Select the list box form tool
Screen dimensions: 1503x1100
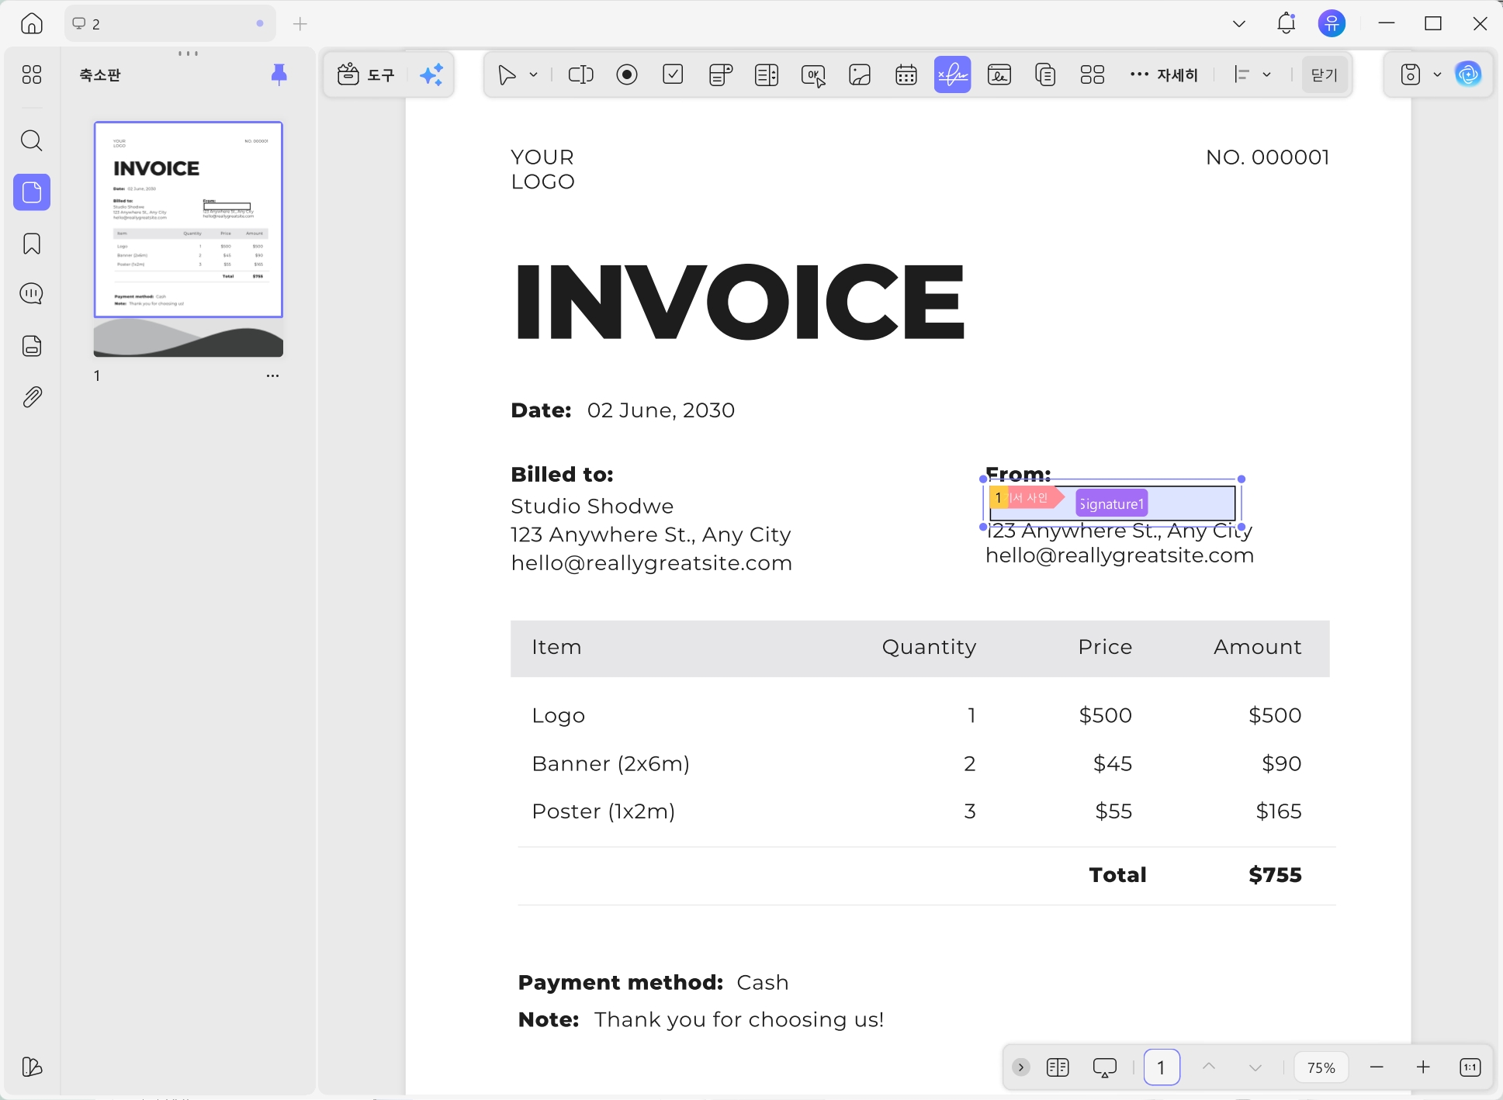767,75
